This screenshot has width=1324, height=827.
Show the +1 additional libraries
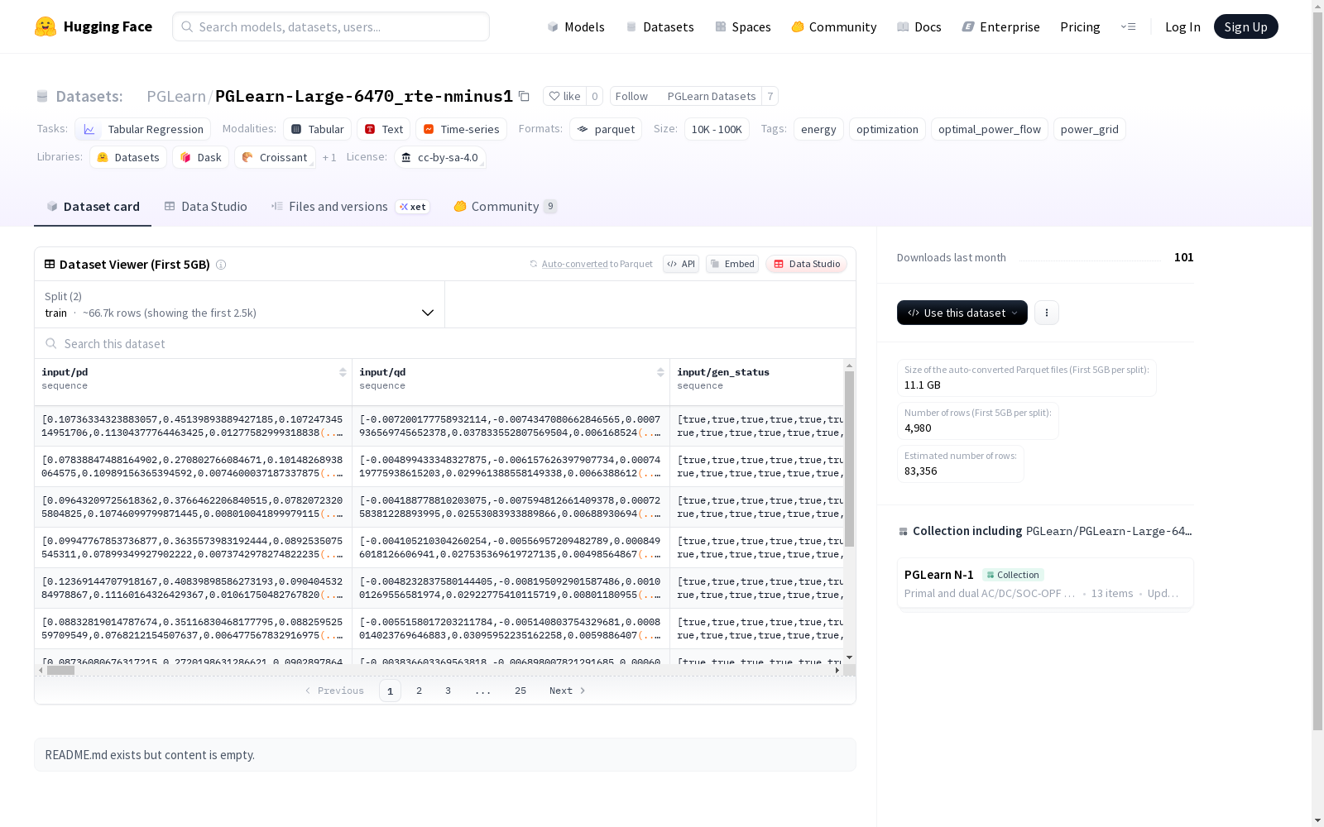(329, 157)
